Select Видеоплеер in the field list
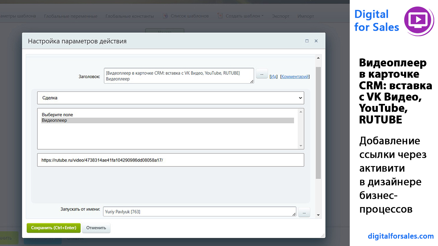This screenshot has width=438, height=246. [167, 120]
